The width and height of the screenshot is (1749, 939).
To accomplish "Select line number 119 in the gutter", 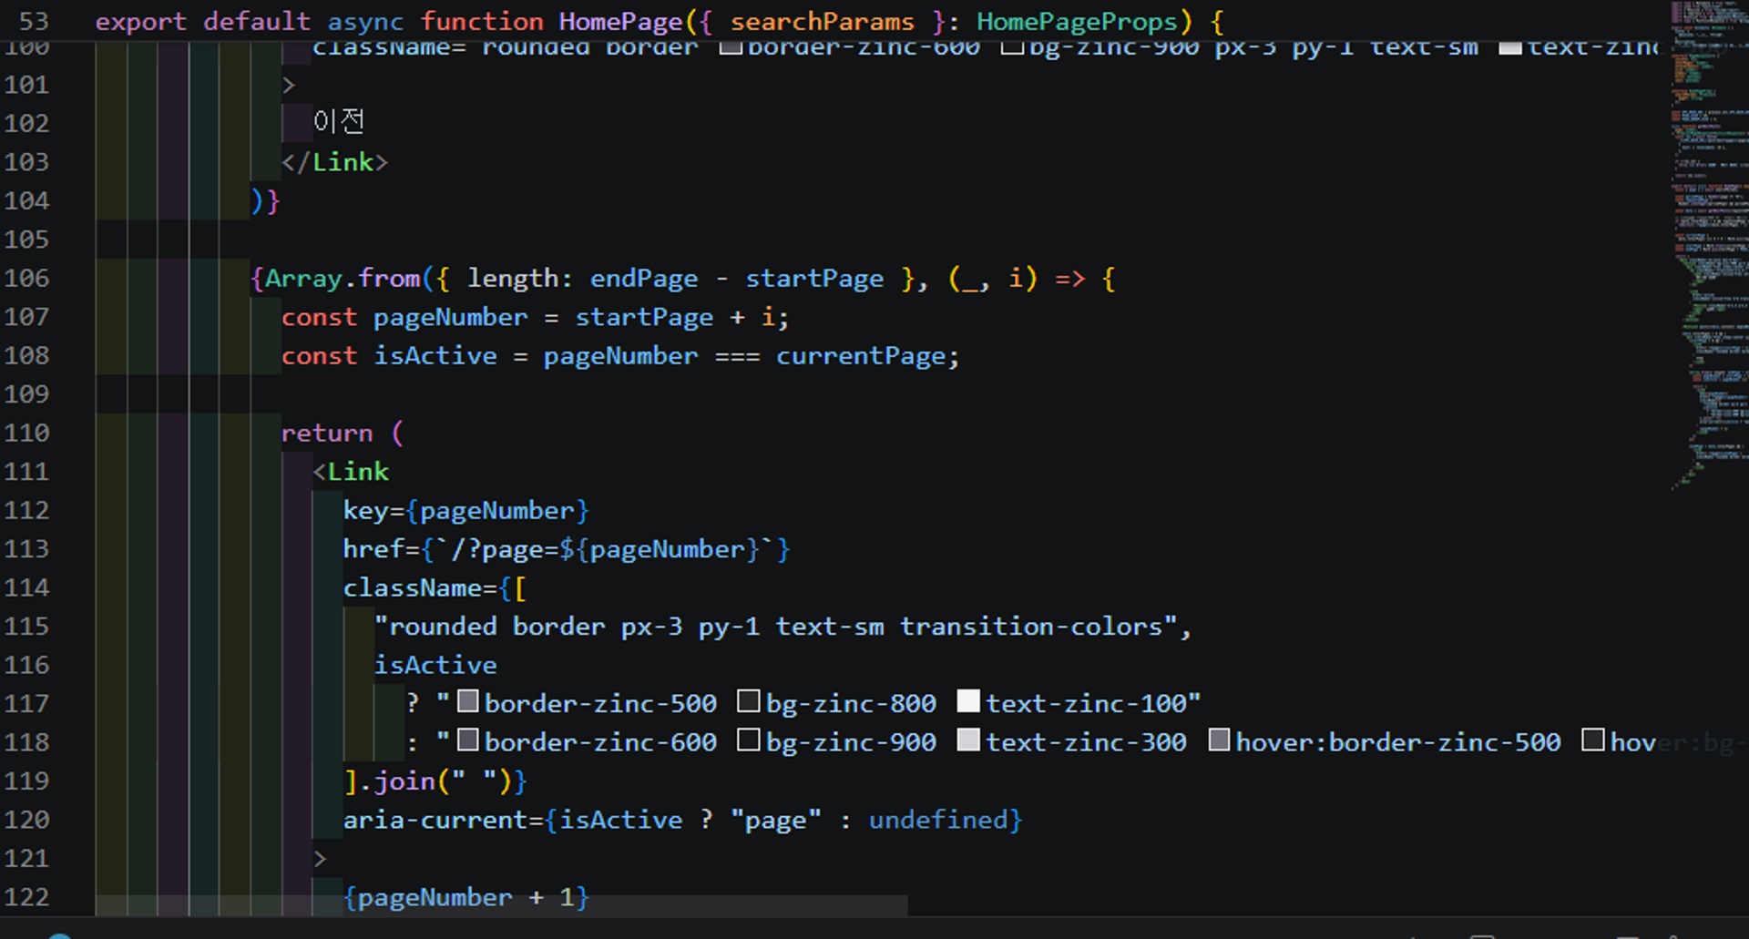I will (x=26, y=781).
